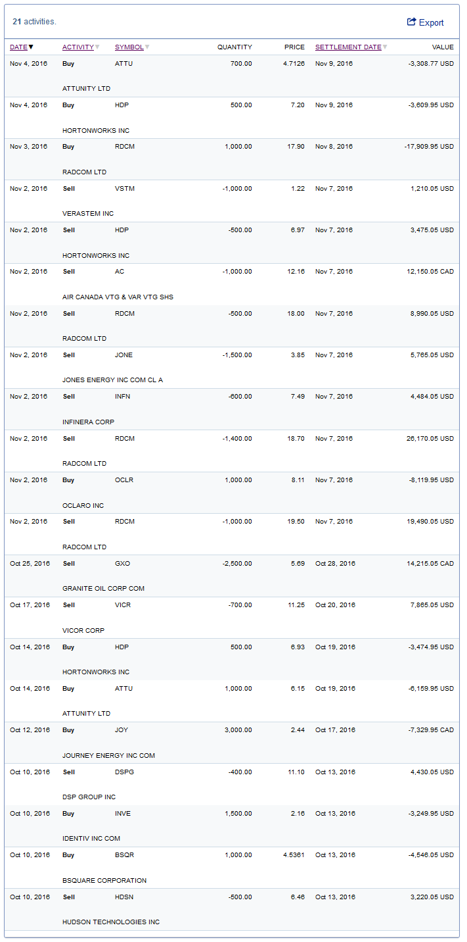Click the Value column header

coord(443,47)
